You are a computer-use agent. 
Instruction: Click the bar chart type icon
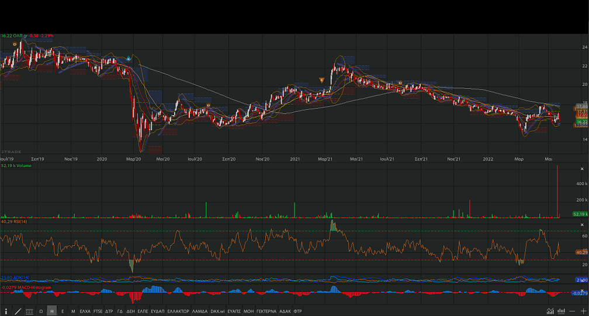coord(561,311)
